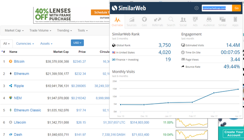Click Time On Site value 00:07:05
The image size is (244, 140).
[x=230, y=52]
